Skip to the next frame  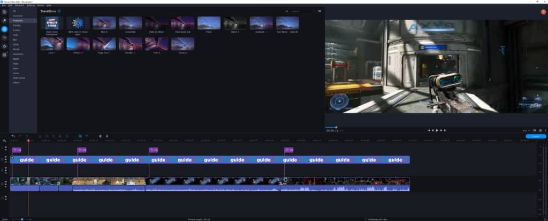pos(441,130)
